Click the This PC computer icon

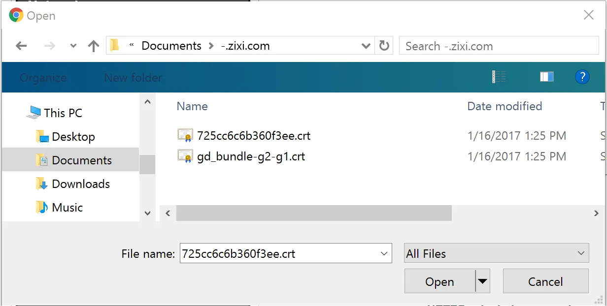coord(34,113)
